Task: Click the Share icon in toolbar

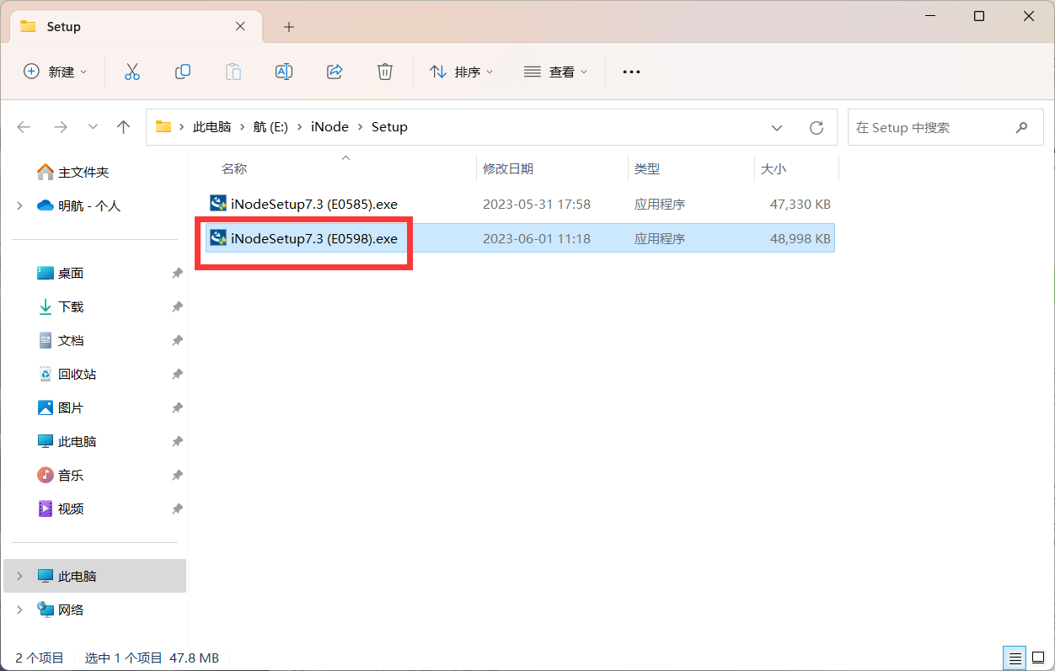Action: [335, 72]
